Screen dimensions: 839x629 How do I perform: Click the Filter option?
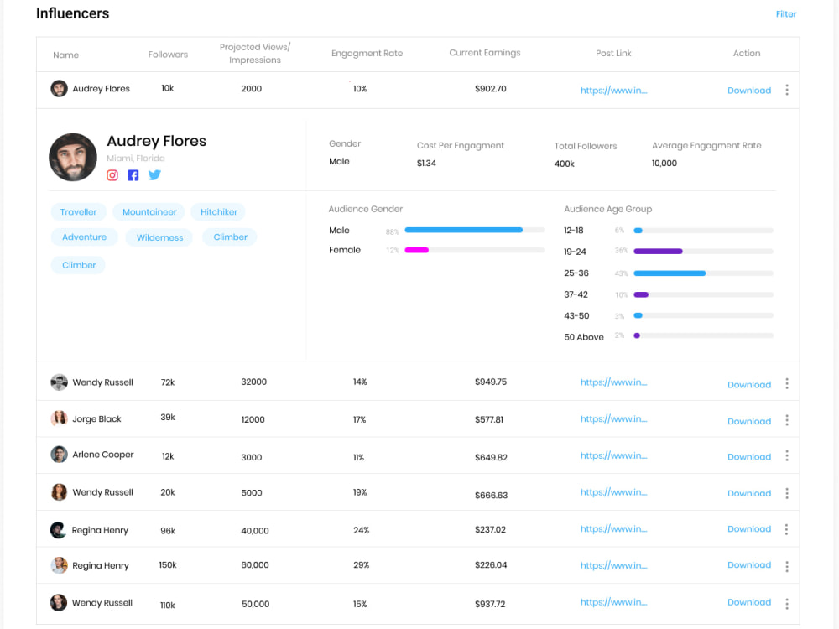(786, 13)
